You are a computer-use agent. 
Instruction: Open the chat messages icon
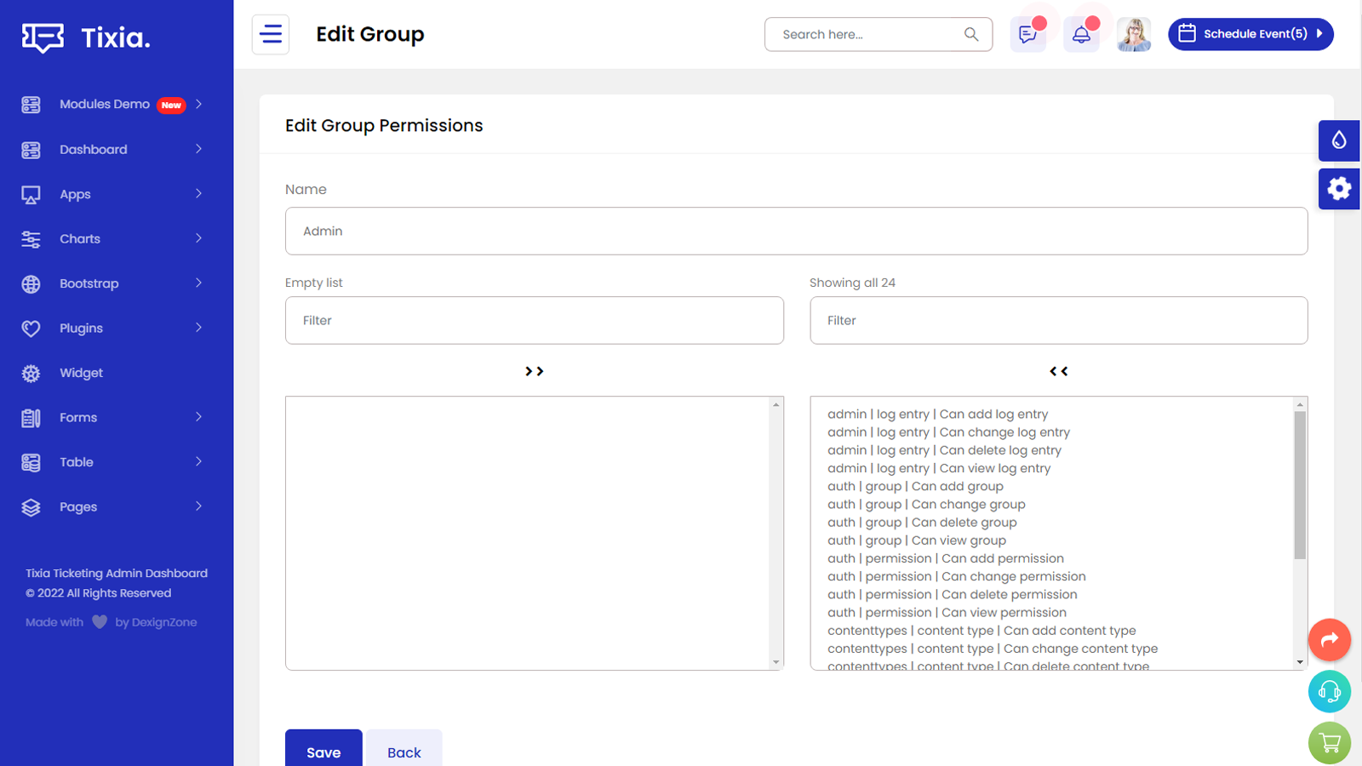click(1027, 35)
